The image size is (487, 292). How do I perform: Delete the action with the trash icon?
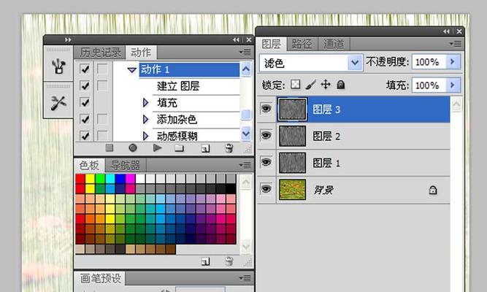(x=229, y=148)
